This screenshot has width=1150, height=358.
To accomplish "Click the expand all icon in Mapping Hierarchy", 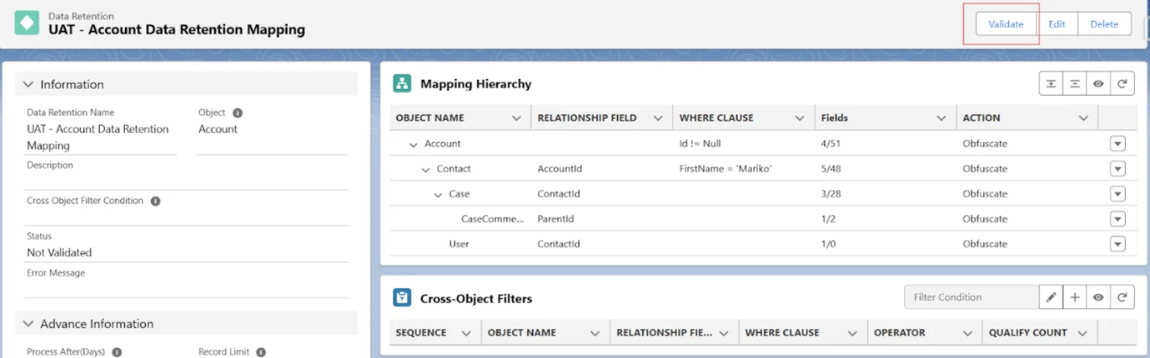I will (1051, 83).
